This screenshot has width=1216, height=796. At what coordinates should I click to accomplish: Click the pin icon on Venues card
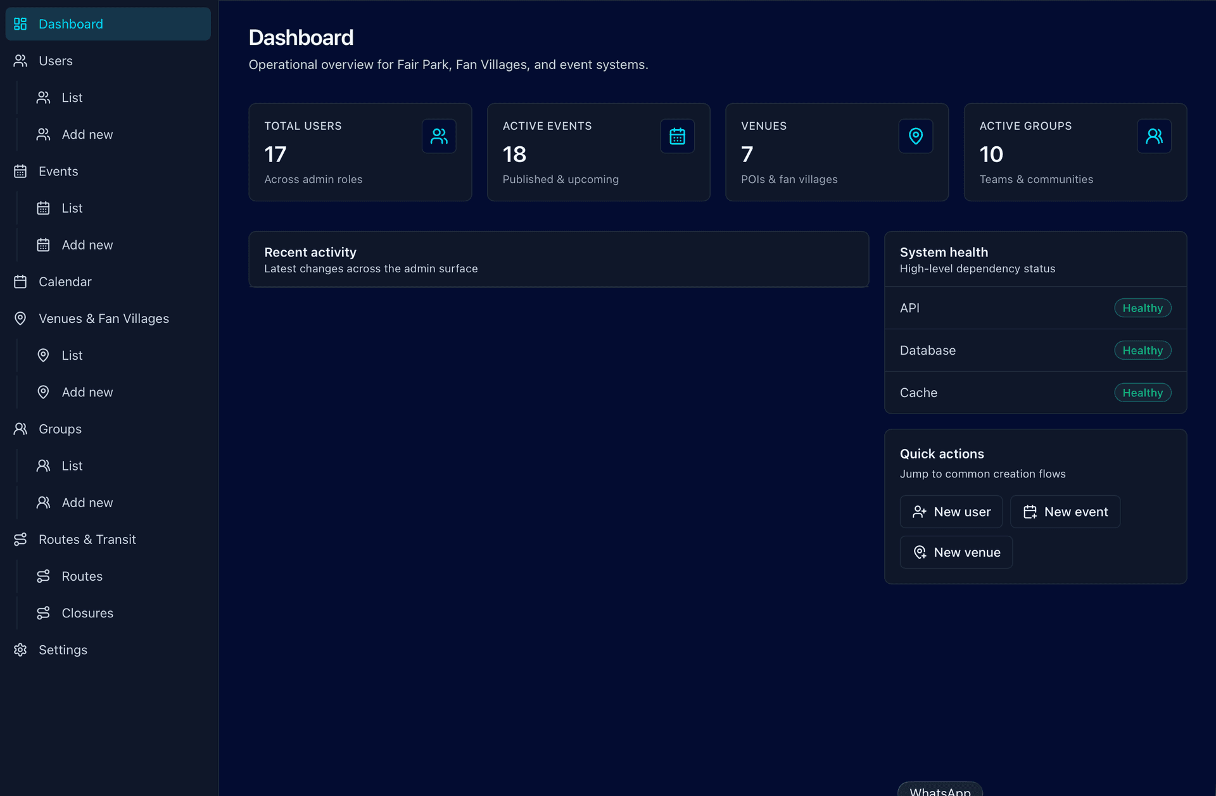[916, 136]
